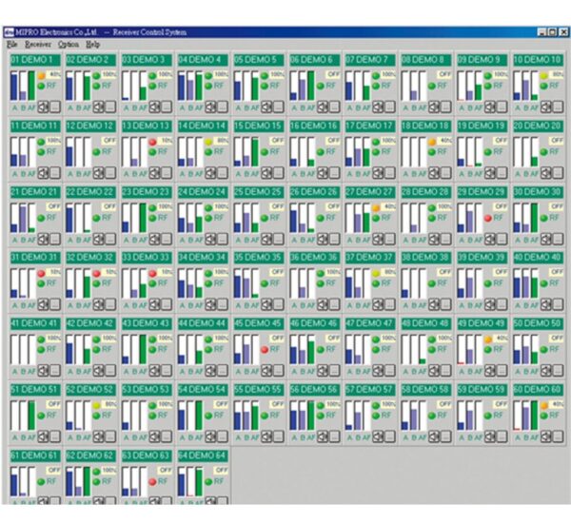Click the red RF light in DEMO 29
Screen dimensions: 571x523
(x=488, y=218)
